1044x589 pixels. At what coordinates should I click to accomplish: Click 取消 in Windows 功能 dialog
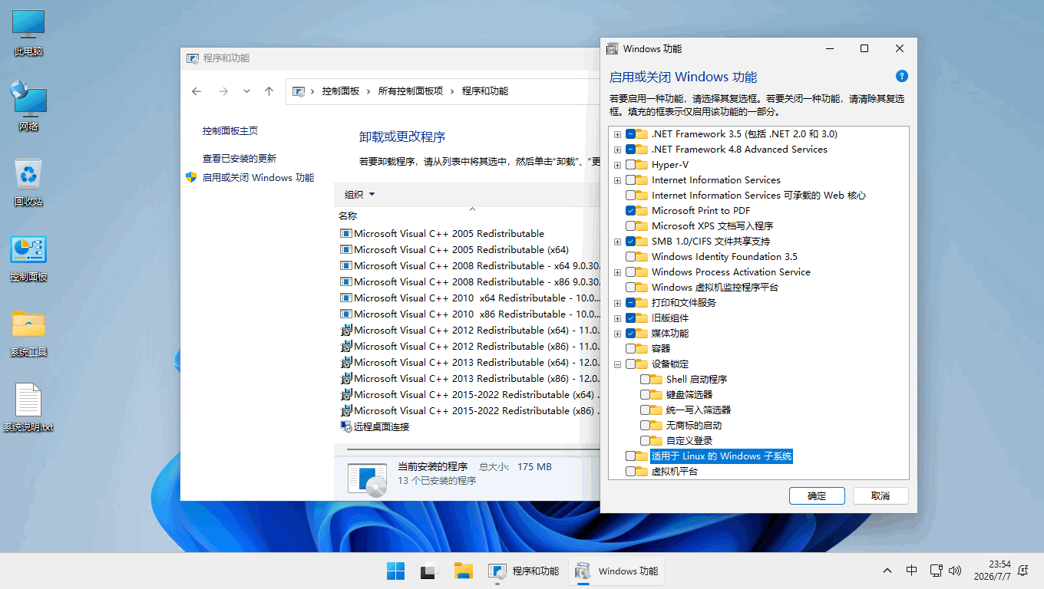click(x=880, y=496)
